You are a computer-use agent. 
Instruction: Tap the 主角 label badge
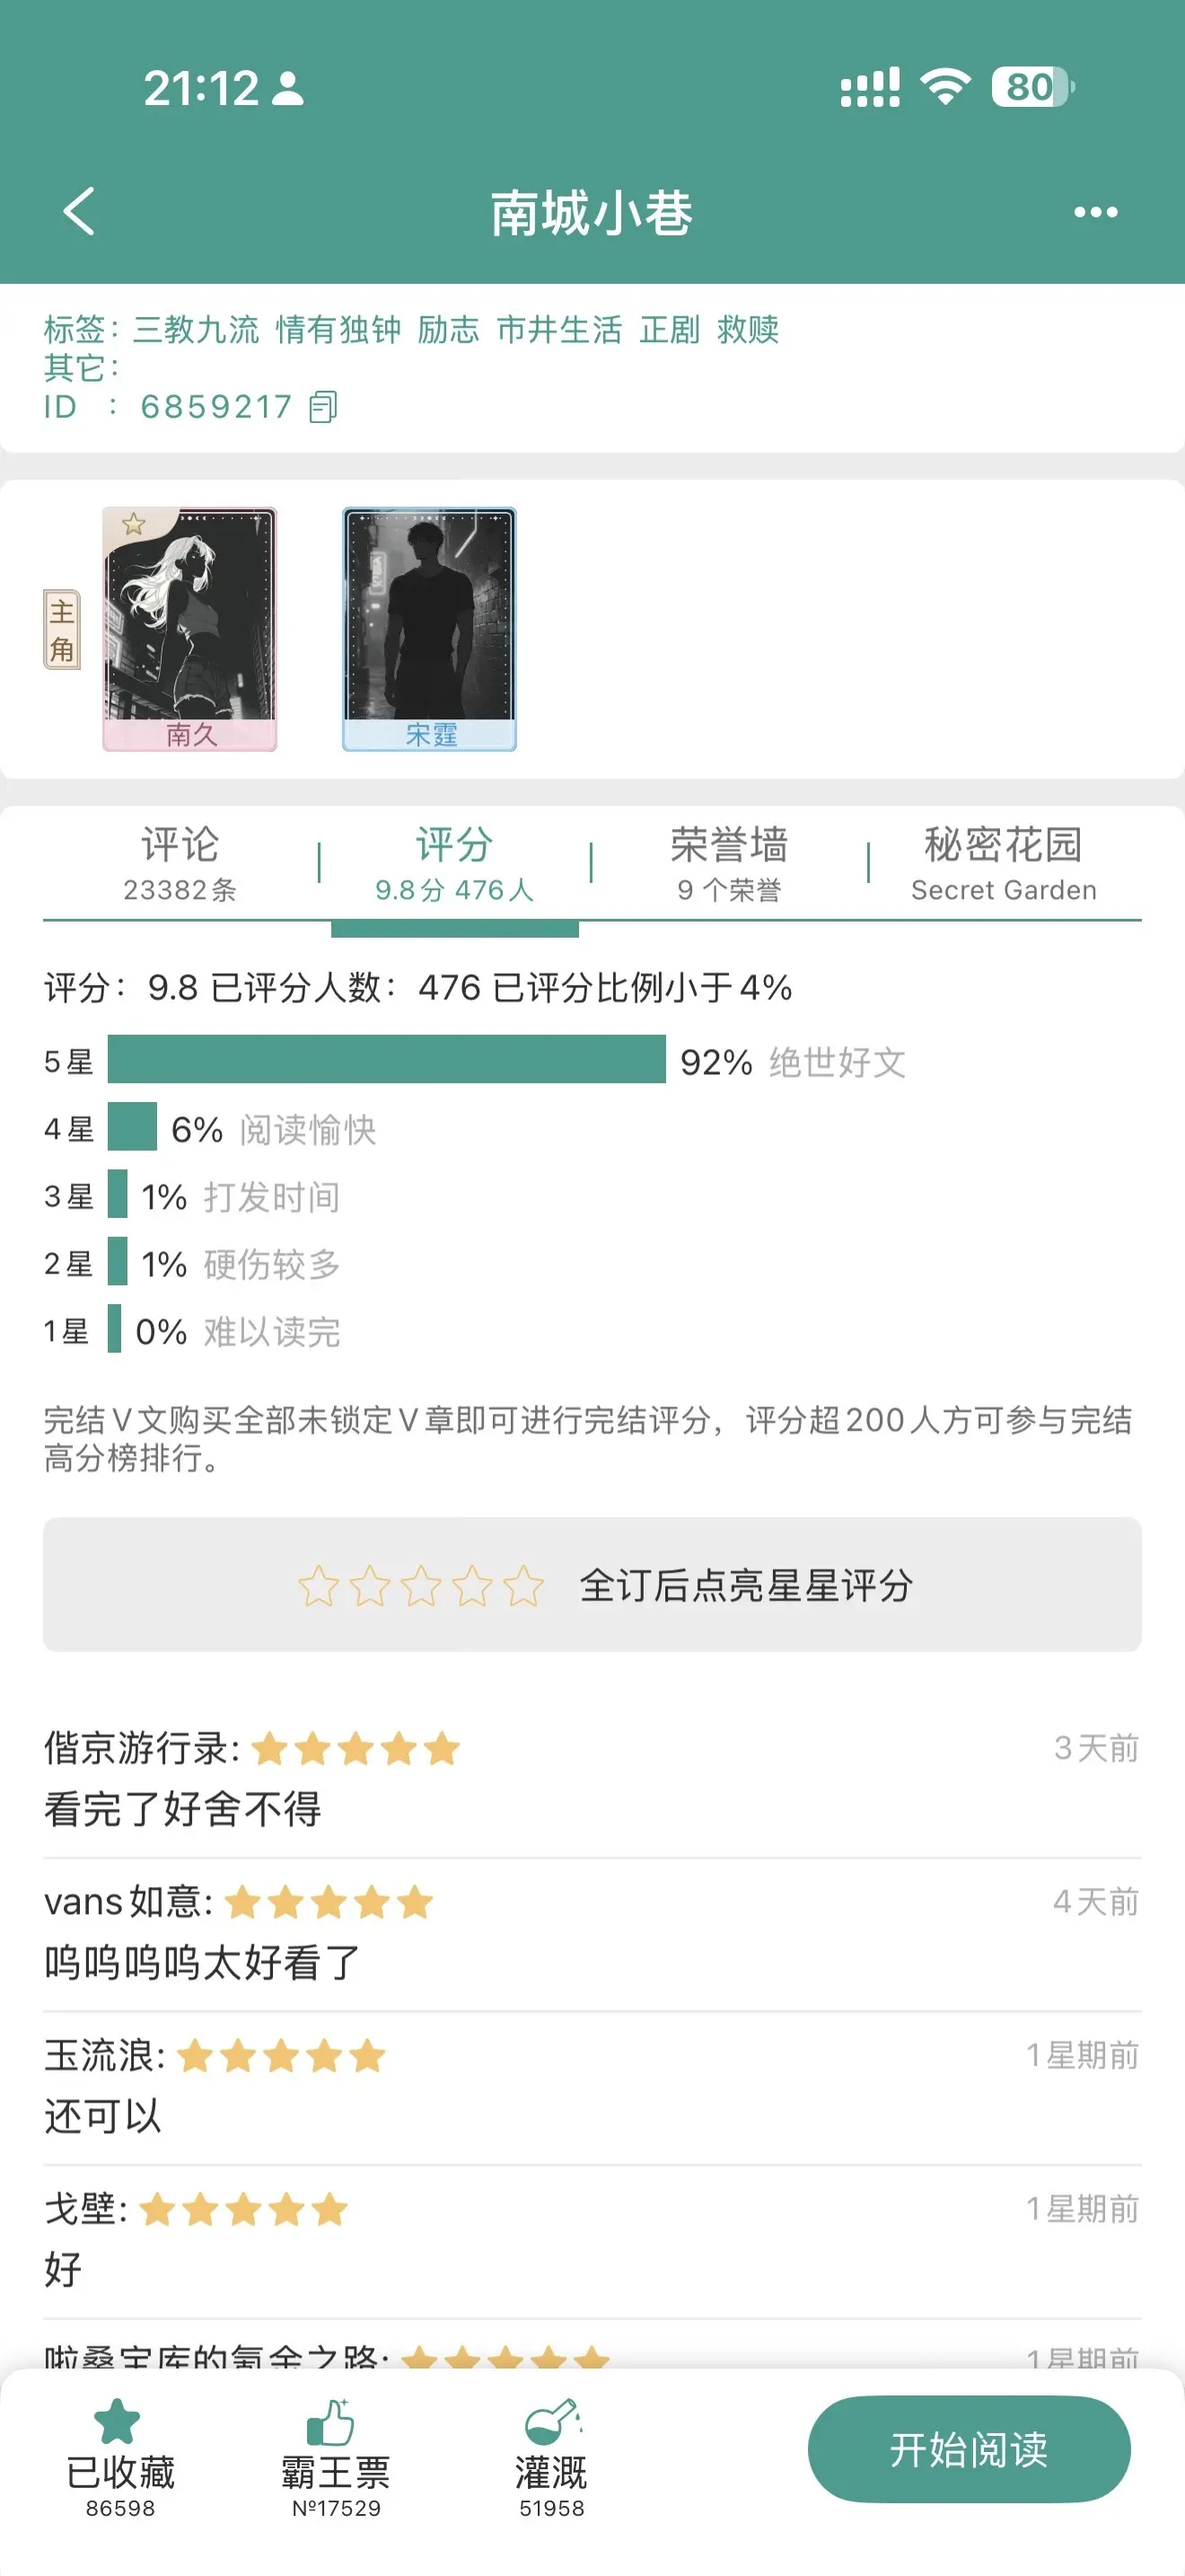tap(62, 629)
